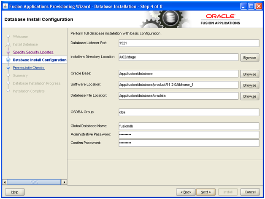This screenshot has height=199, width=265.
Task: Click the Java icon in title bar
Action: [5, 6]
